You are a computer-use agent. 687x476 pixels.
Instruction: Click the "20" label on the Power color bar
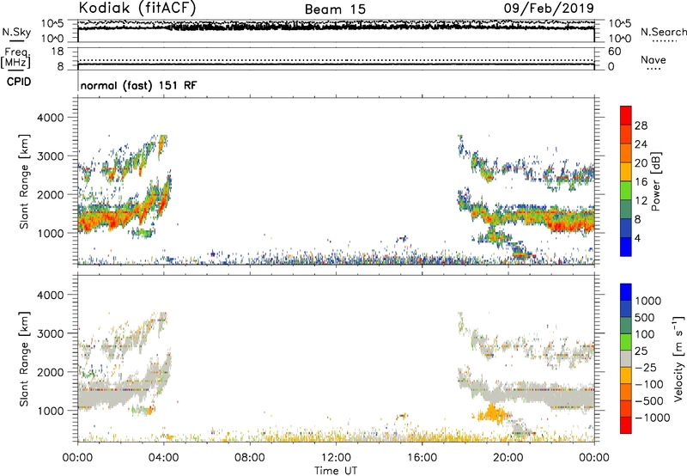pyautogui.click(x=641, y=163)
